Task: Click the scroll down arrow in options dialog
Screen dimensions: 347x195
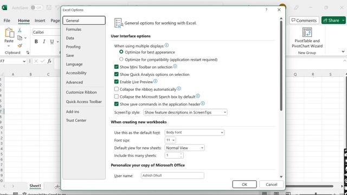Action: 281,177
